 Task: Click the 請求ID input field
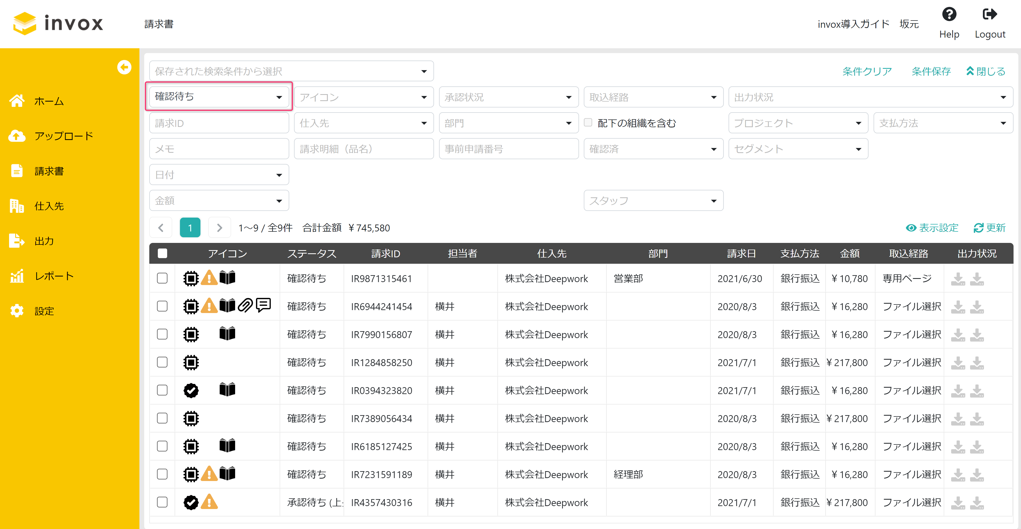click(218, 123)
